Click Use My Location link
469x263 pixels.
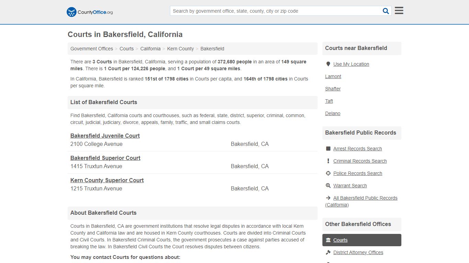[351, 64]
